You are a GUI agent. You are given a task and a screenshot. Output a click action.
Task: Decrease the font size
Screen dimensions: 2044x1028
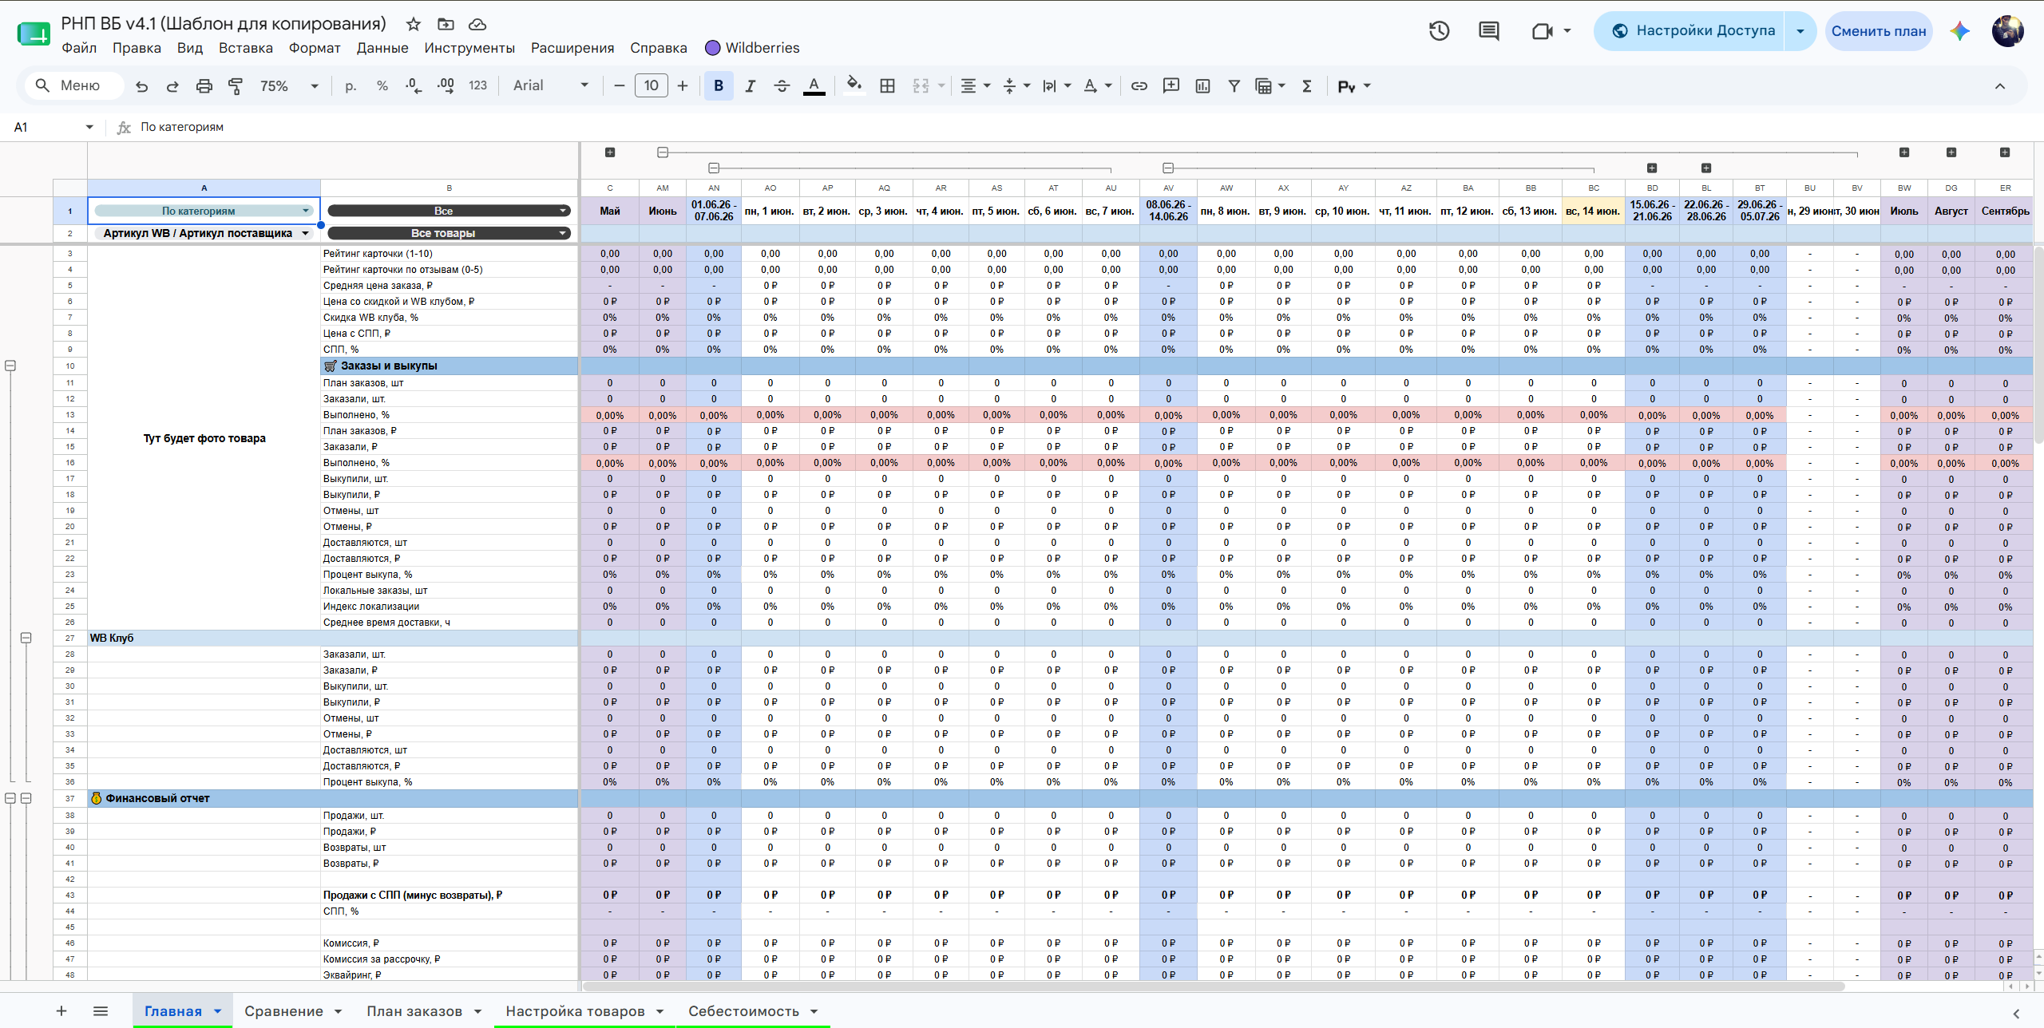pos(619,86)
